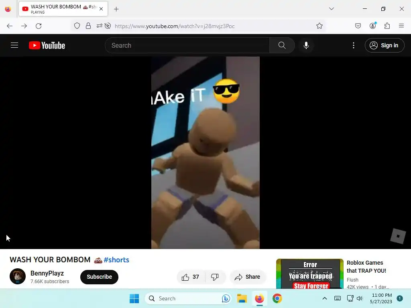Open the clock showing 11:00 PM
The width and height of the screenshot is (411, 308).
coord(381,298)
